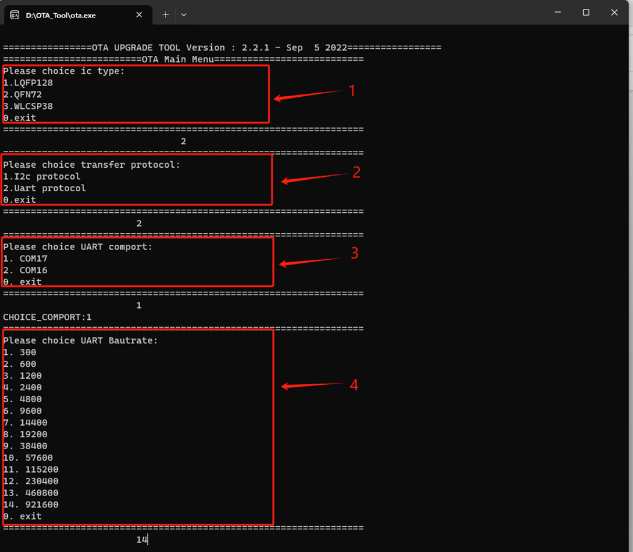The image size is (633, 552).
Task: Select the D:\OTA_Tool\ota.exe tab
Action: tap(78, 15)
